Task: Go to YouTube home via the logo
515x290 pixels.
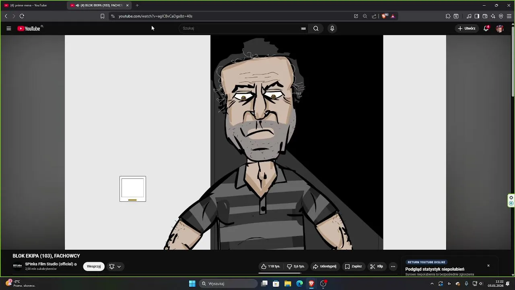Action: [29, 29]
